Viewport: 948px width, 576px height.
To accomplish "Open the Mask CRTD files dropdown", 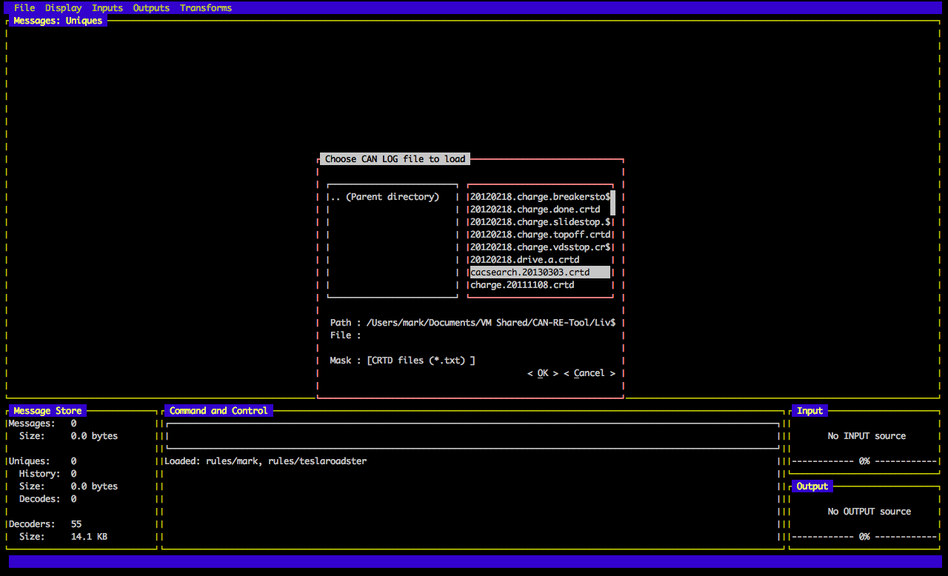I will pos(421,361).
